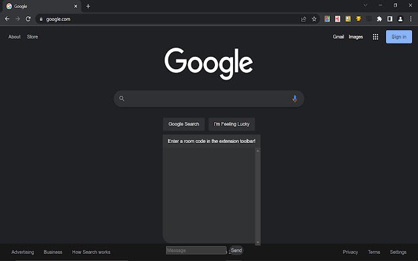
Task: Open the Chrome profile avatar
Action: [x=400, y=19]
